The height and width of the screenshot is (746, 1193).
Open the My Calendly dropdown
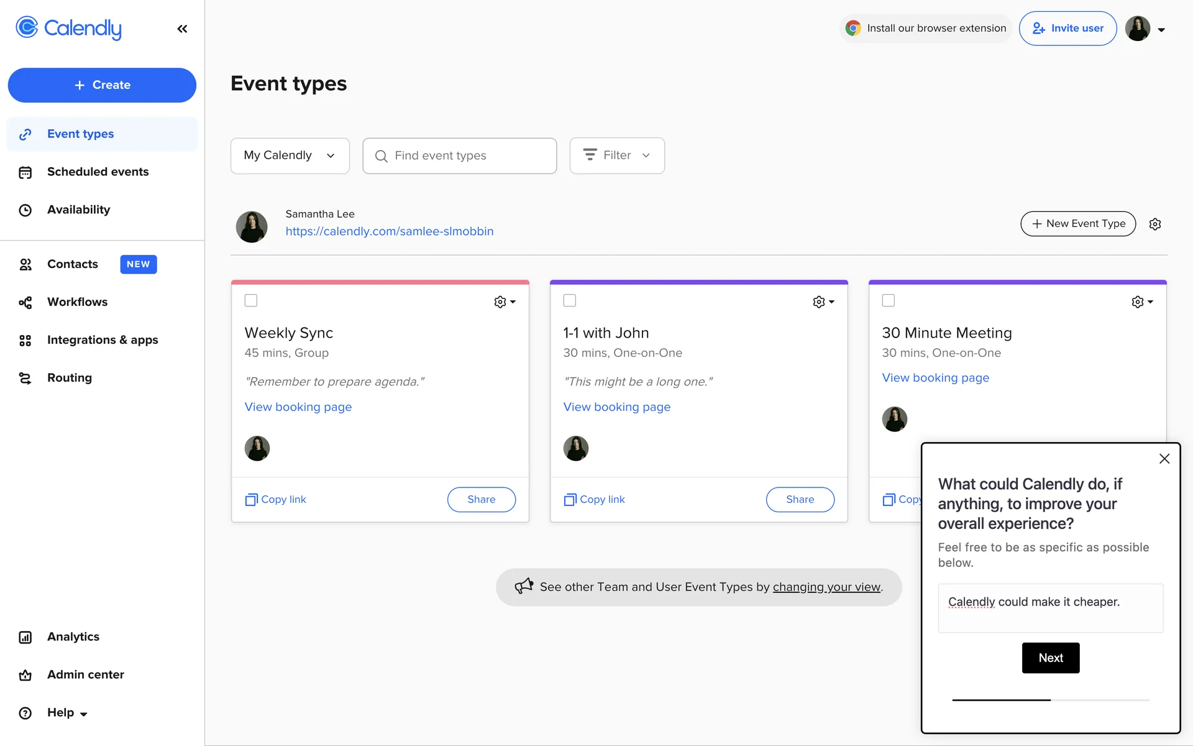coord(290,155)
